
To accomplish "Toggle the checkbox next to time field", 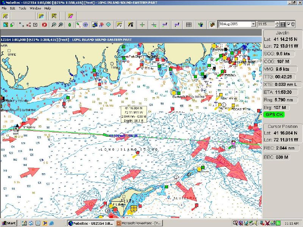I will (289, 24).
